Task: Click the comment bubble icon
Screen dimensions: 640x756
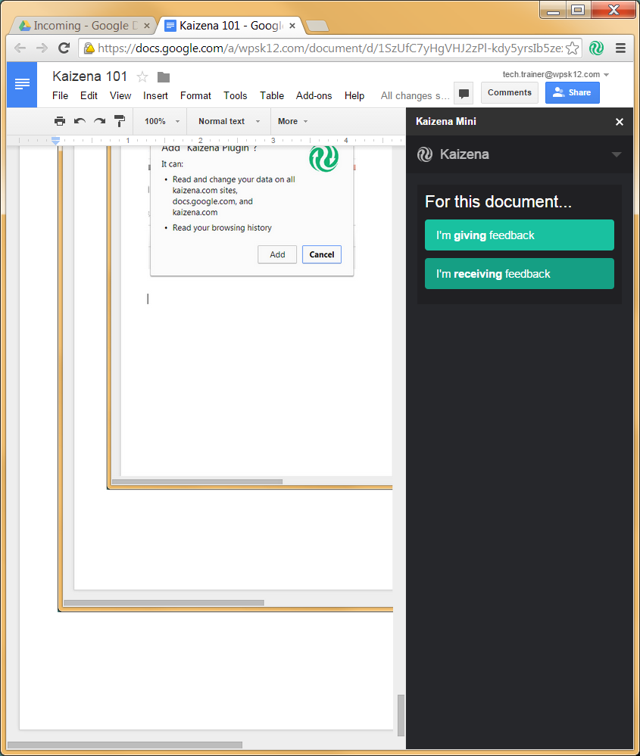Action: point(464,93)
